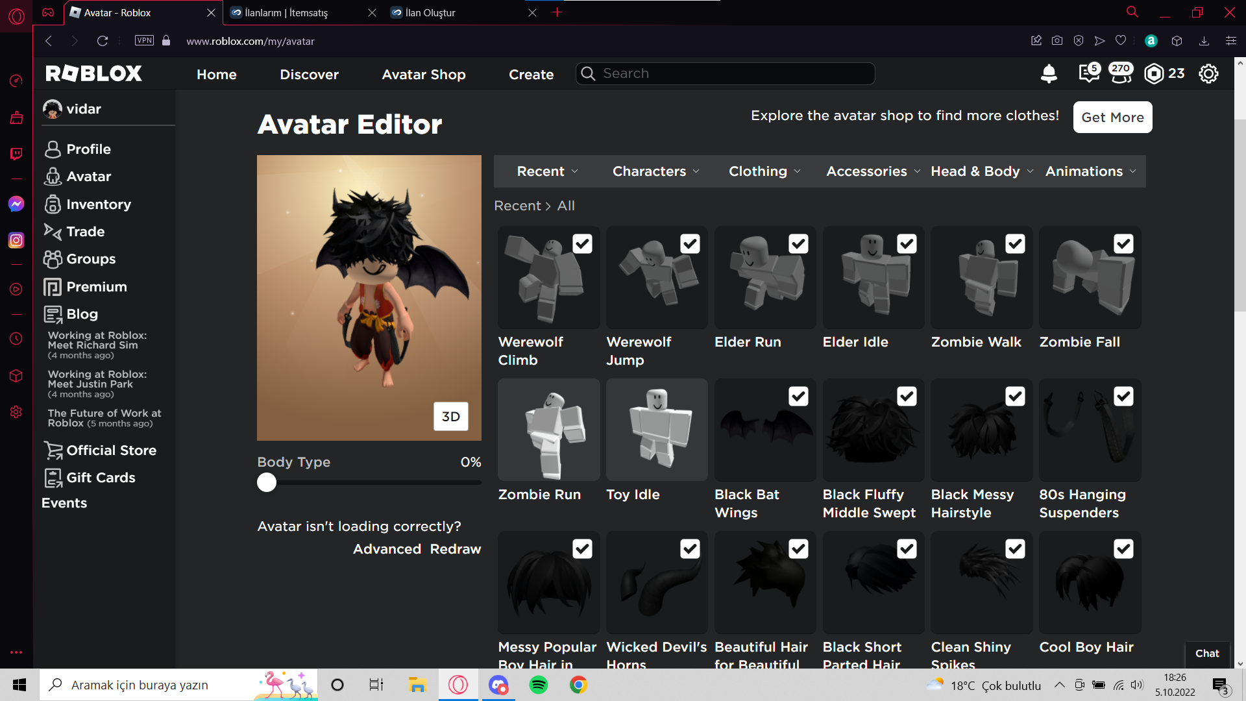Select the Toy Idle animation thumbnail
This screenshot has width=1246, height=701.
[x=657, y=430]
